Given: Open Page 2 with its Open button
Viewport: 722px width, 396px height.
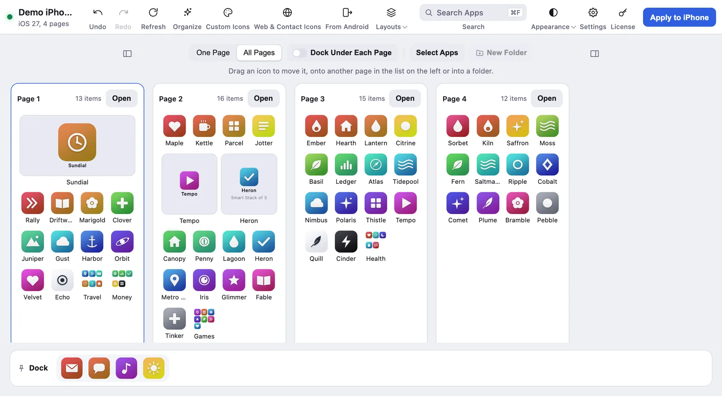Looking at the screenshot, I should [263, 98].
